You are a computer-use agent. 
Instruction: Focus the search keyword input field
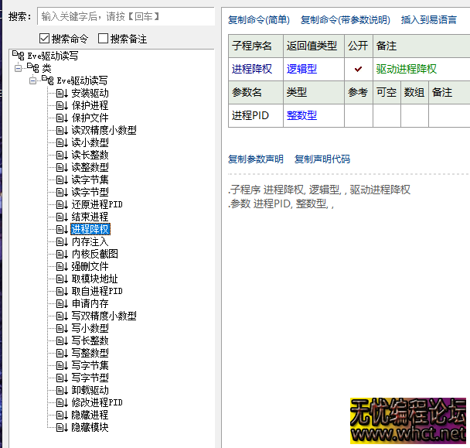[125, 15]
